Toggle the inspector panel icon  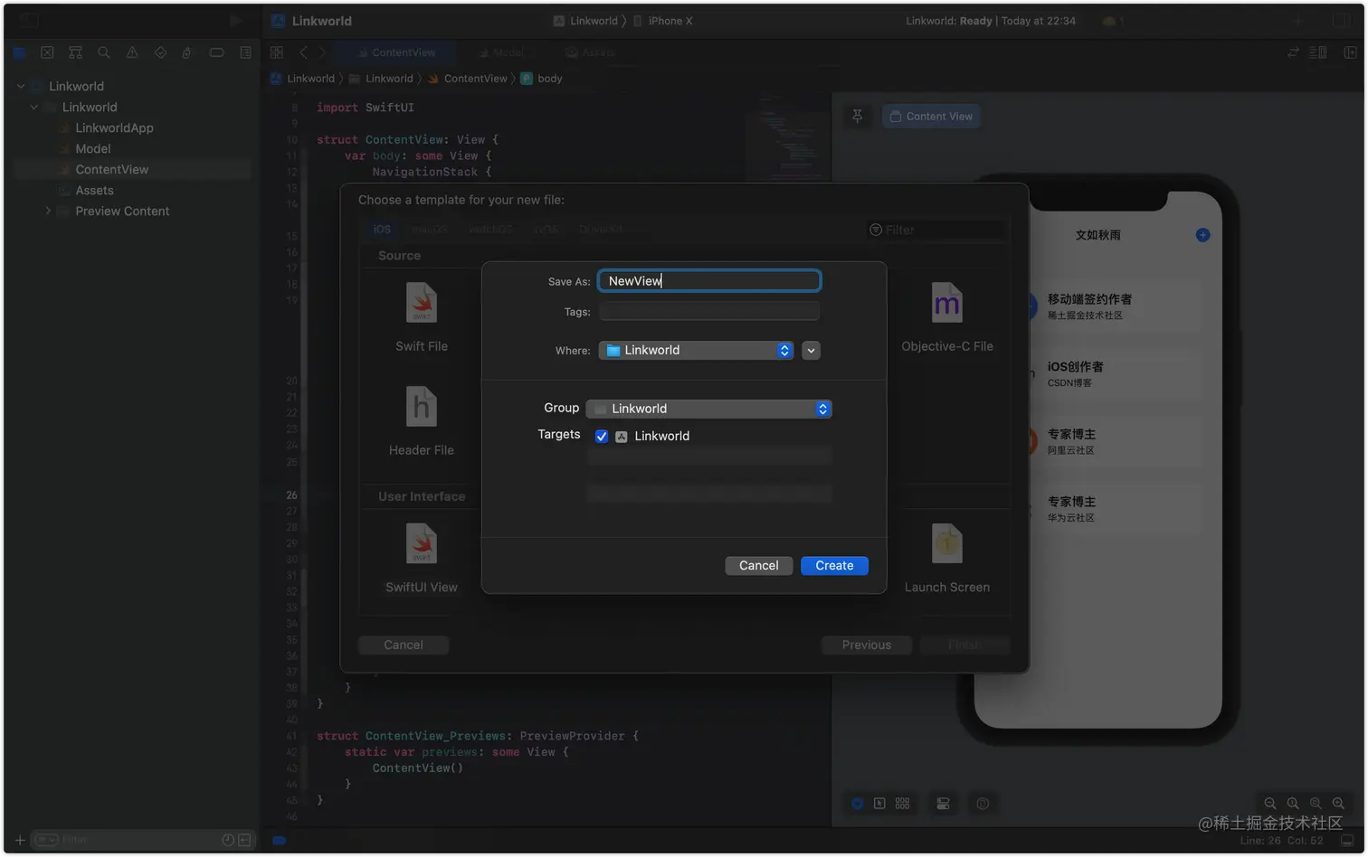pos(1342,20)
